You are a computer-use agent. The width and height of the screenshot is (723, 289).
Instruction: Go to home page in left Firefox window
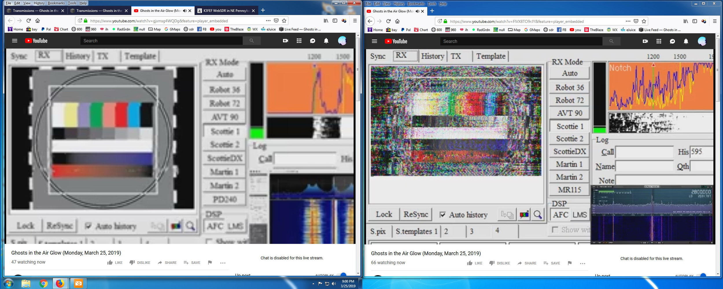tap(38, 21)
